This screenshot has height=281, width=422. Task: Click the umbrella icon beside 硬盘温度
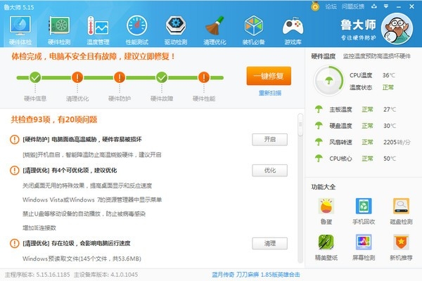coord(319,126)
